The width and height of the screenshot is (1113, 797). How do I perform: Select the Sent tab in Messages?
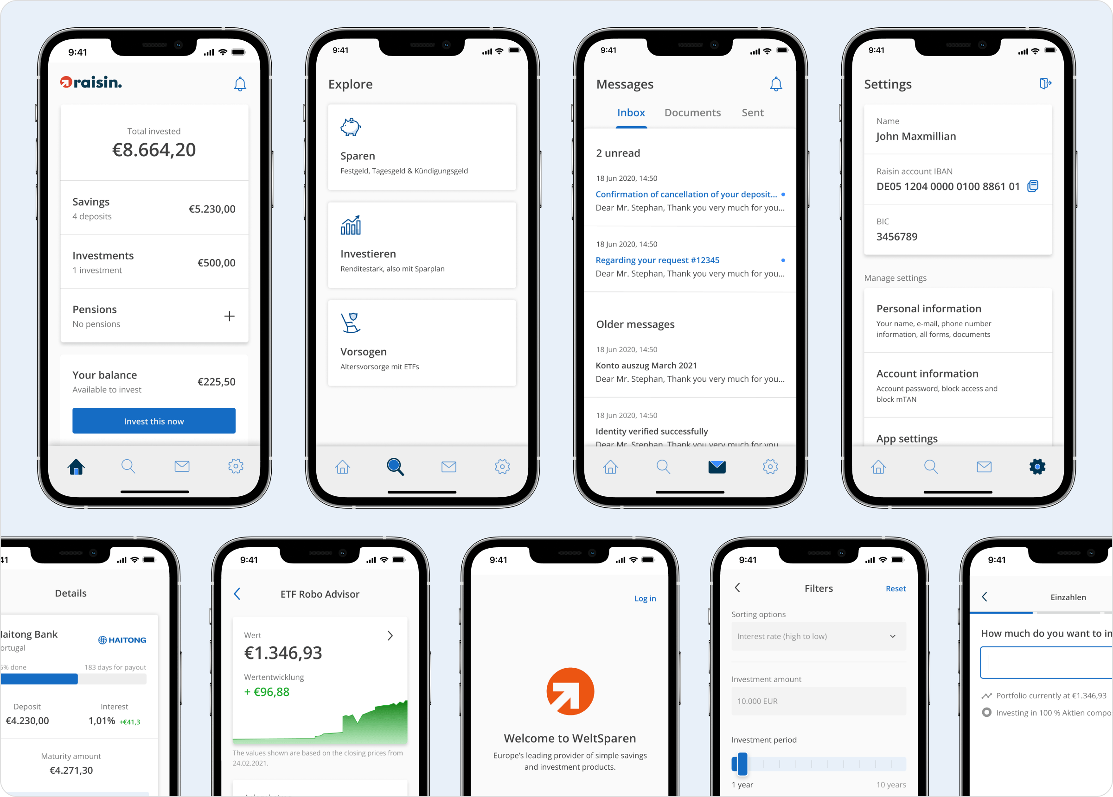click(x=752, y=113)
